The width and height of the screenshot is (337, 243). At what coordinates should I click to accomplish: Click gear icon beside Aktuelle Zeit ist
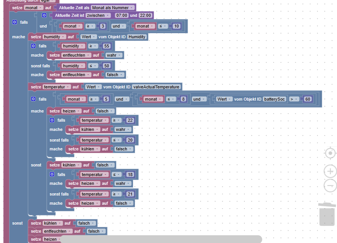click(44, 15)
